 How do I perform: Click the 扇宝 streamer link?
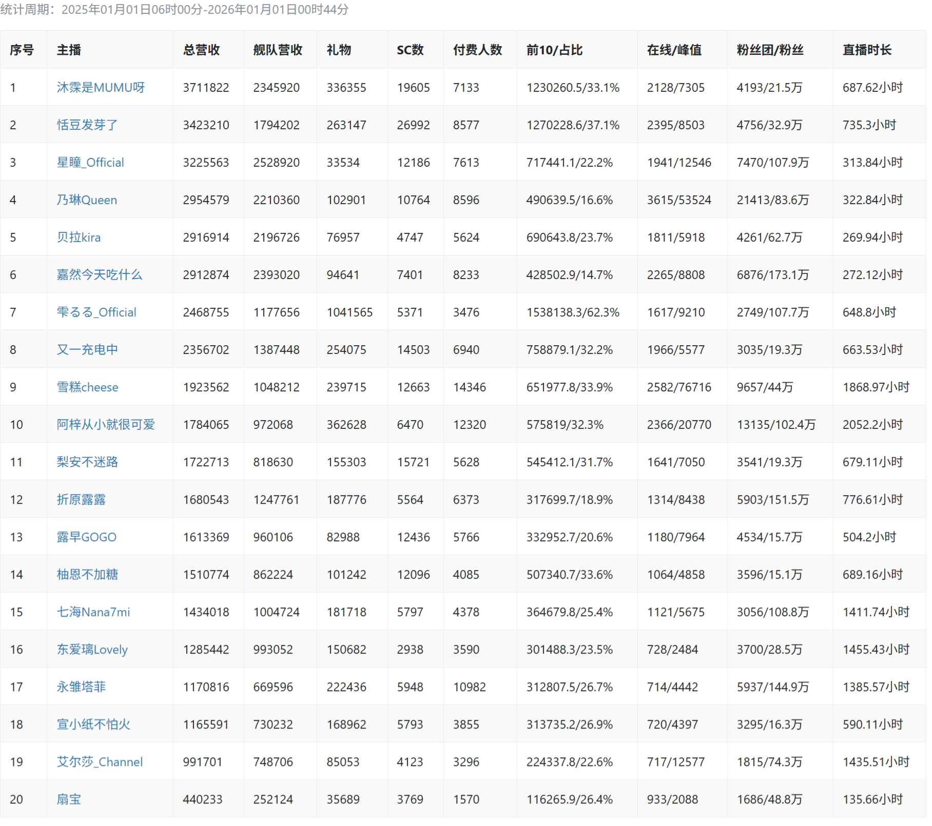pos(69,799)
